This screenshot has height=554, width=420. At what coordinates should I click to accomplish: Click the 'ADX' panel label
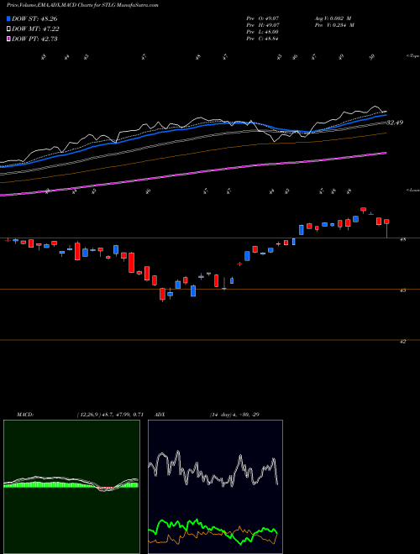(160, 415)
